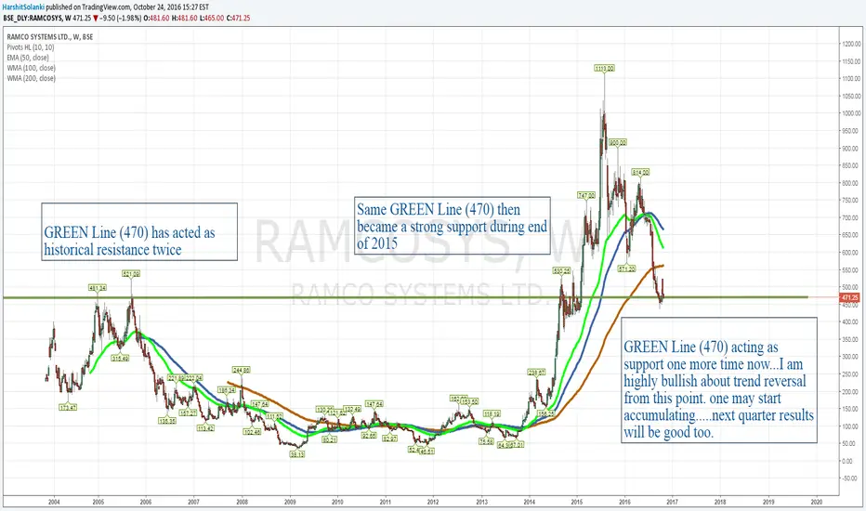The height and width of the screenshot is (511, 866).
Task: Click the red 471.25 price tag on the price axis
Action: click(849, 297)
